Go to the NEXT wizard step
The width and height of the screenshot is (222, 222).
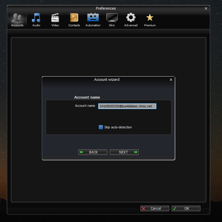pos(124,152)
